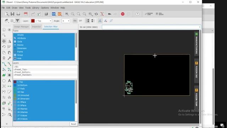Click the Zoom out magnifier icon

coord(79,14)
